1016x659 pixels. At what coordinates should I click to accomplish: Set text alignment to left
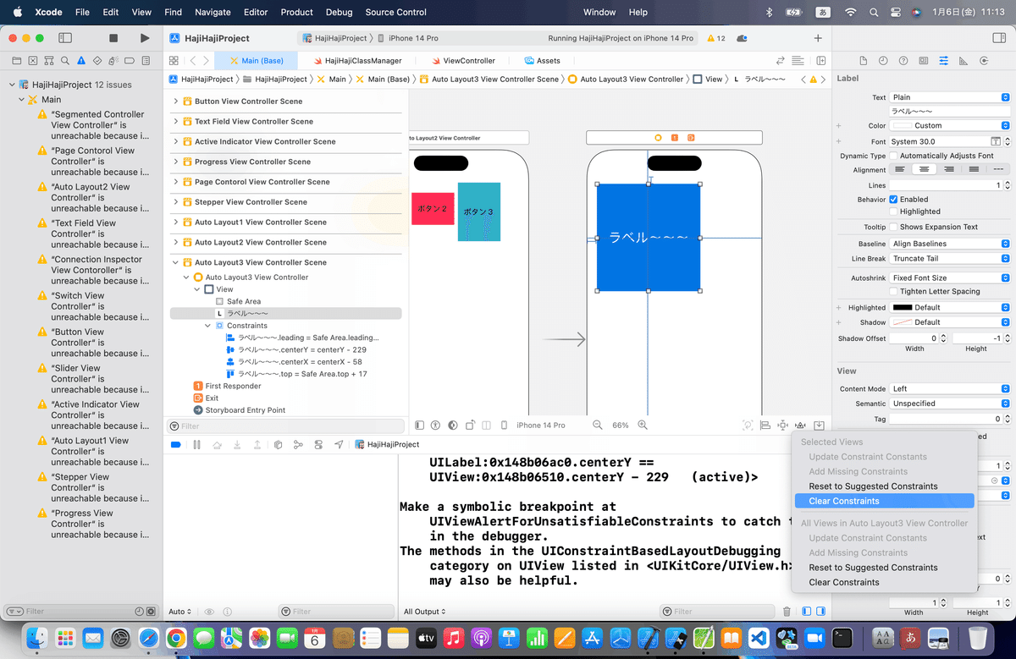pyautogui.click(x=901, y=169)
